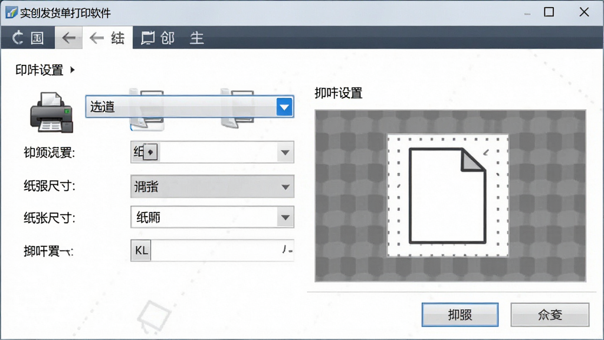This screenshot has height=340, width=604.
Task: Click the monitor icon in the toolbar
Action: (x=147, y=38)
